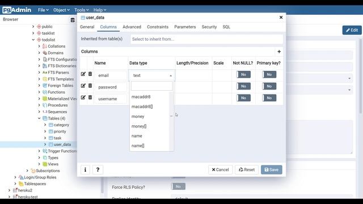
Task: Click the Cancel button
Action: pyautogui.click(x=220, y=170)
